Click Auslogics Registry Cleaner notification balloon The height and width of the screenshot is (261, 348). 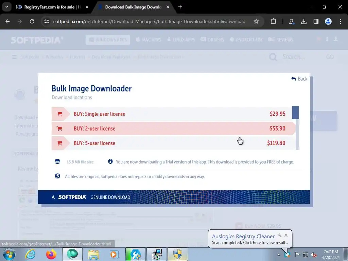[x=250, y=239]
